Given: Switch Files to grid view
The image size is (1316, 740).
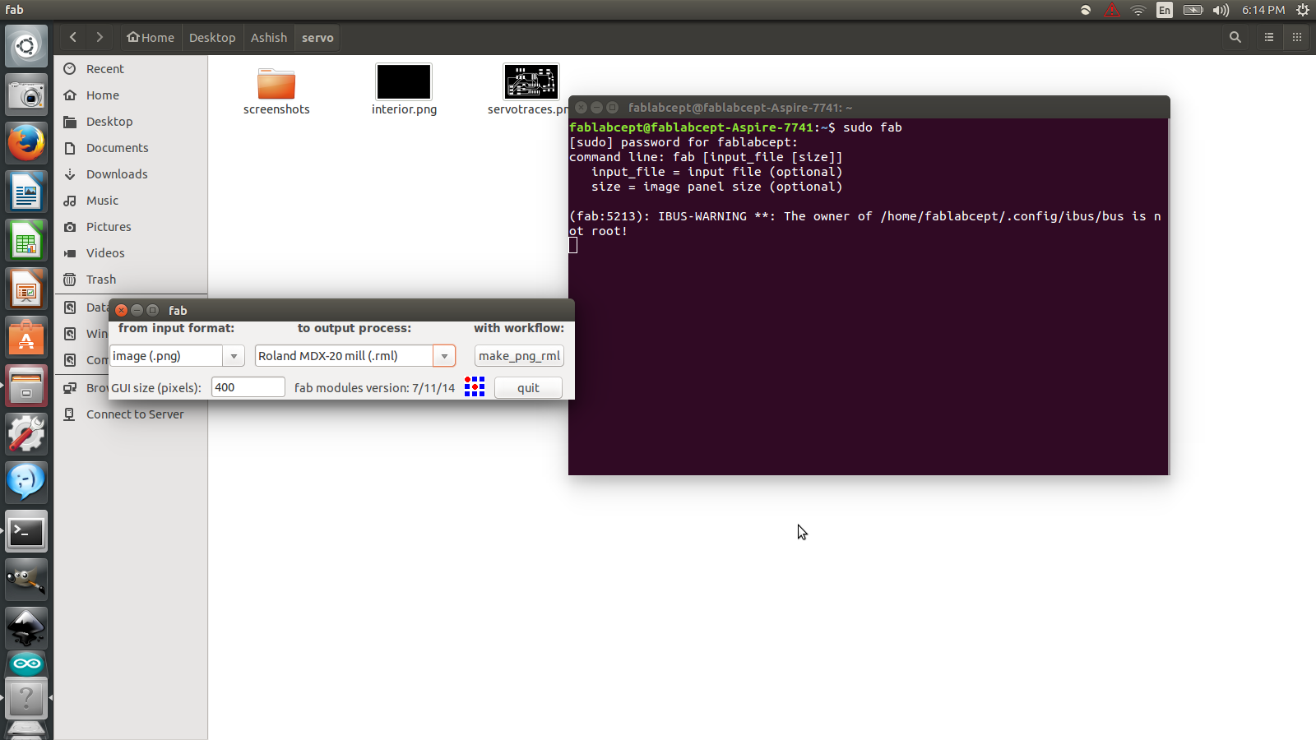Looking at the screenshot, I should click(x=1297, y=37).
